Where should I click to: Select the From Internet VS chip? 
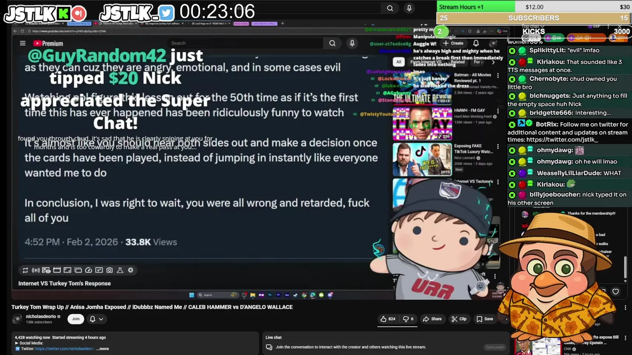[426, 62]
